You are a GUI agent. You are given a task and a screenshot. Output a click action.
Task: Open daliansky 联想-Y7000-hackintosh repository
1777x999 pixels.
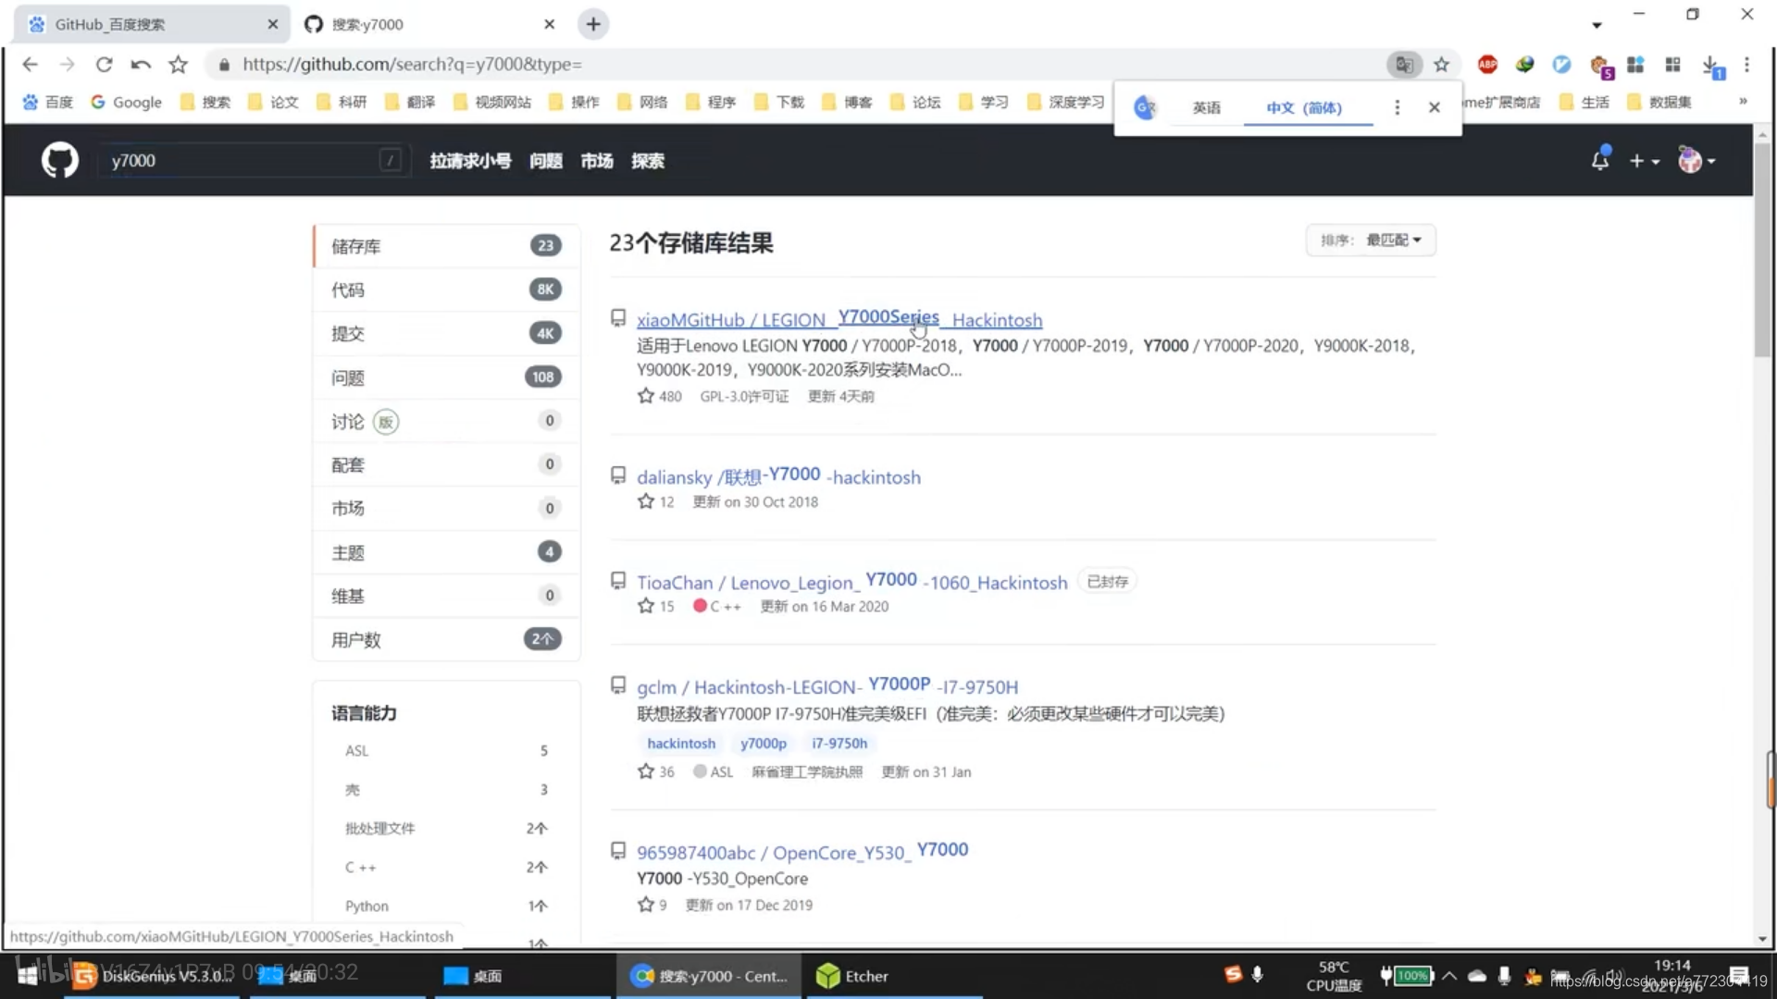tap(778, 476)
